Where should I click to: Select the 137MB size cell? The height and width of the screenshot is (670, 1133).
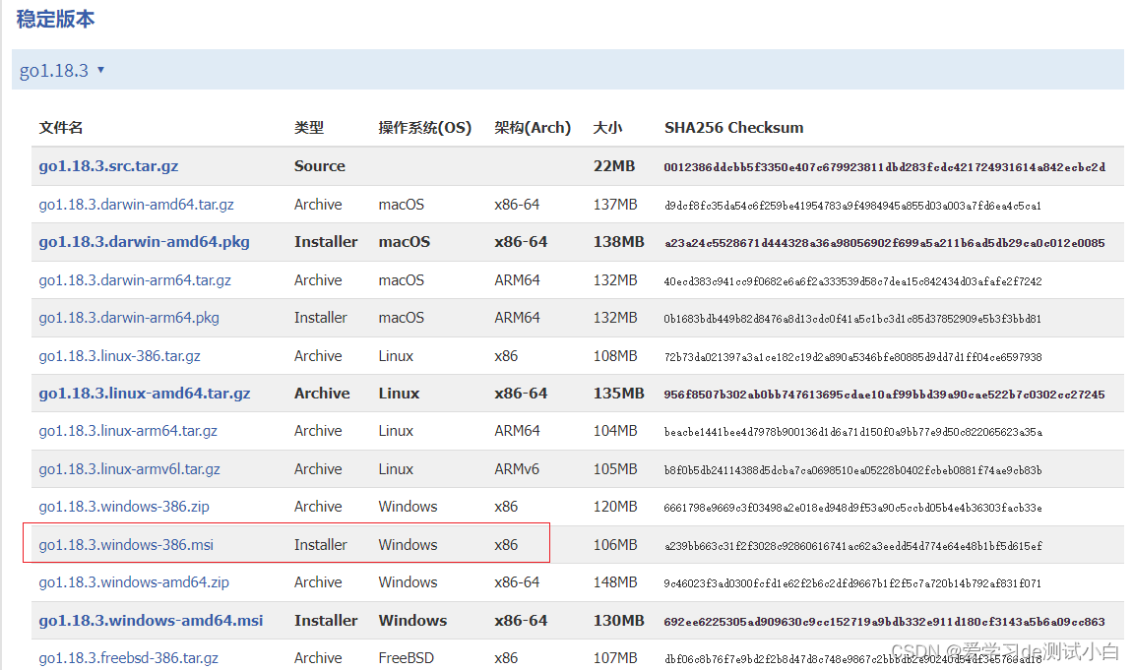pyautogui.click(x=615, y=205)
